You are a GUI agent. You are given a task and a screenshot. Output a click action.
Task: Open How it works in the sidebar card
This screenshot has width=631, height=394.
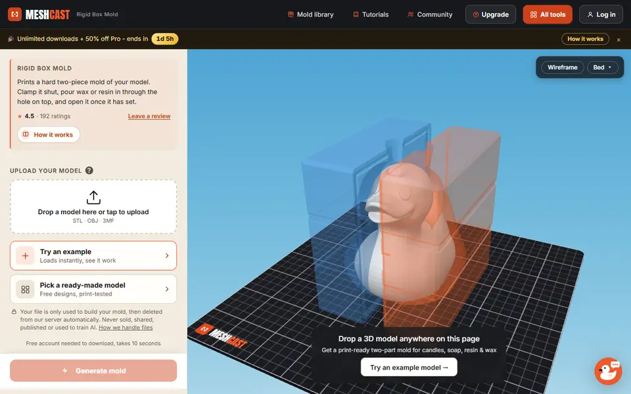[x=48, y=135]
